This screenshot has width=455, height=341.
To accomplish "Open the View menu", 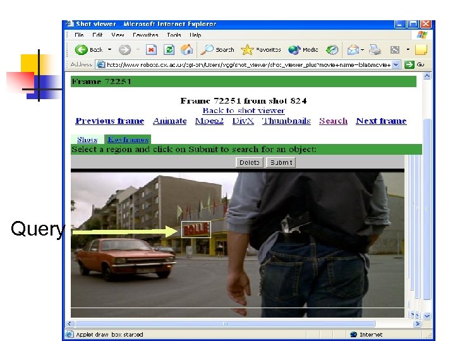I will (x=118, y=35).
